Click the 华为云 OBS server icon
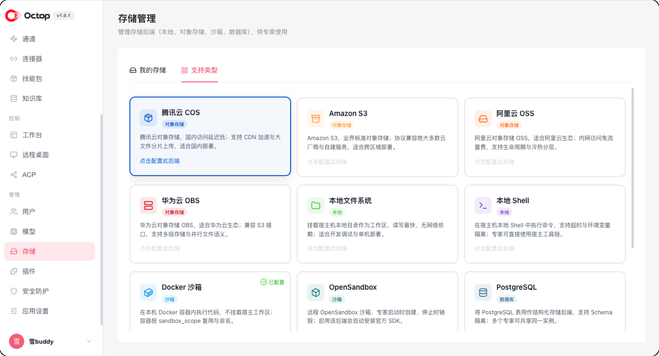659x356 pixels. (148, 205)
